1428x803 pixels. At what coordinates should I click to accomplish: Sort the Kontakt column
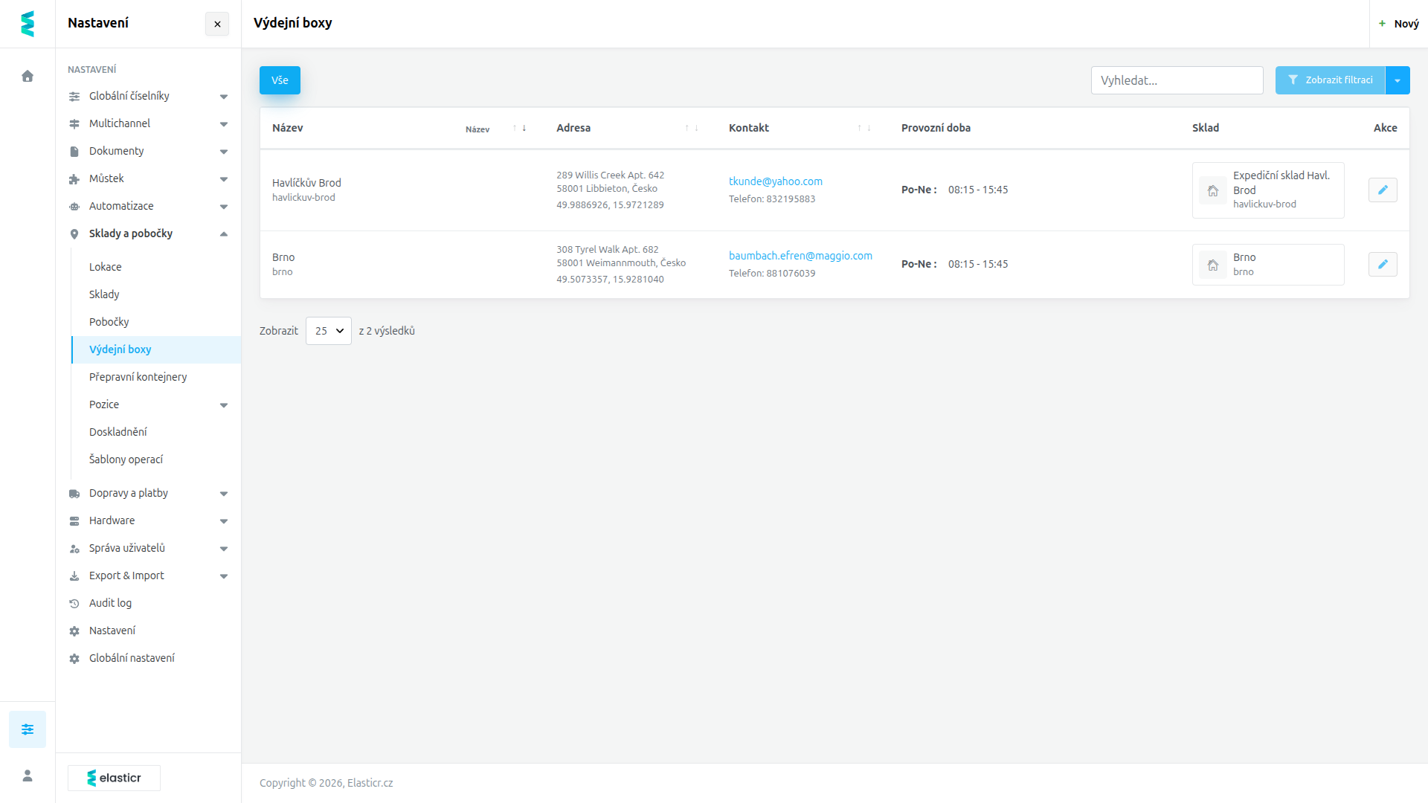pos(863,128)
